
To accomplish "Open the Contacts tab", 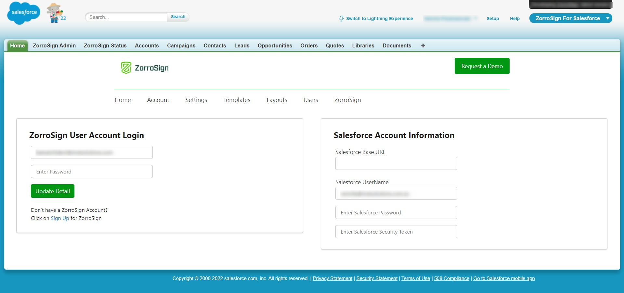I will click(x=215, y=45).
